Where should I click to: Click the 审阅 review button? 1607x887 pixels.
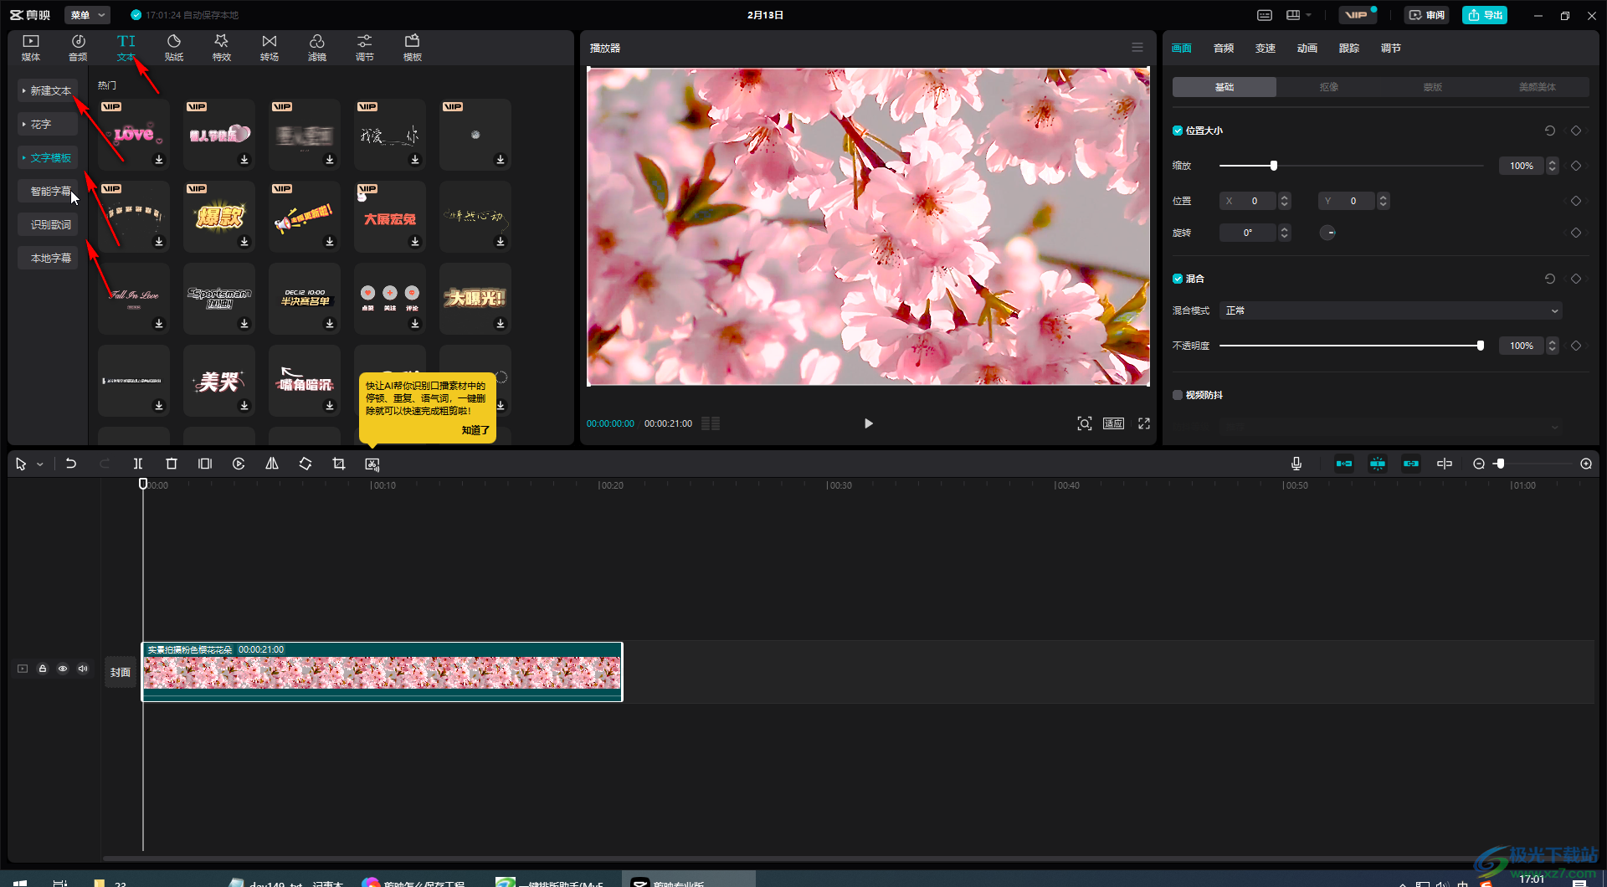[1426, 15]
